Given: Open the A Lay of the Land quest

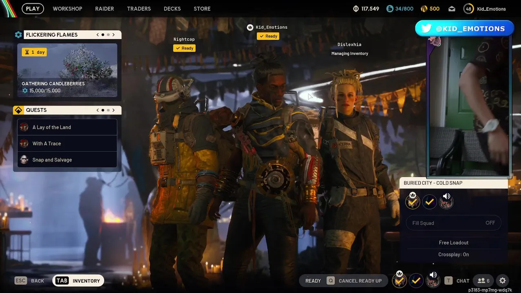Looking at the screenshot, I should (67, 127).
